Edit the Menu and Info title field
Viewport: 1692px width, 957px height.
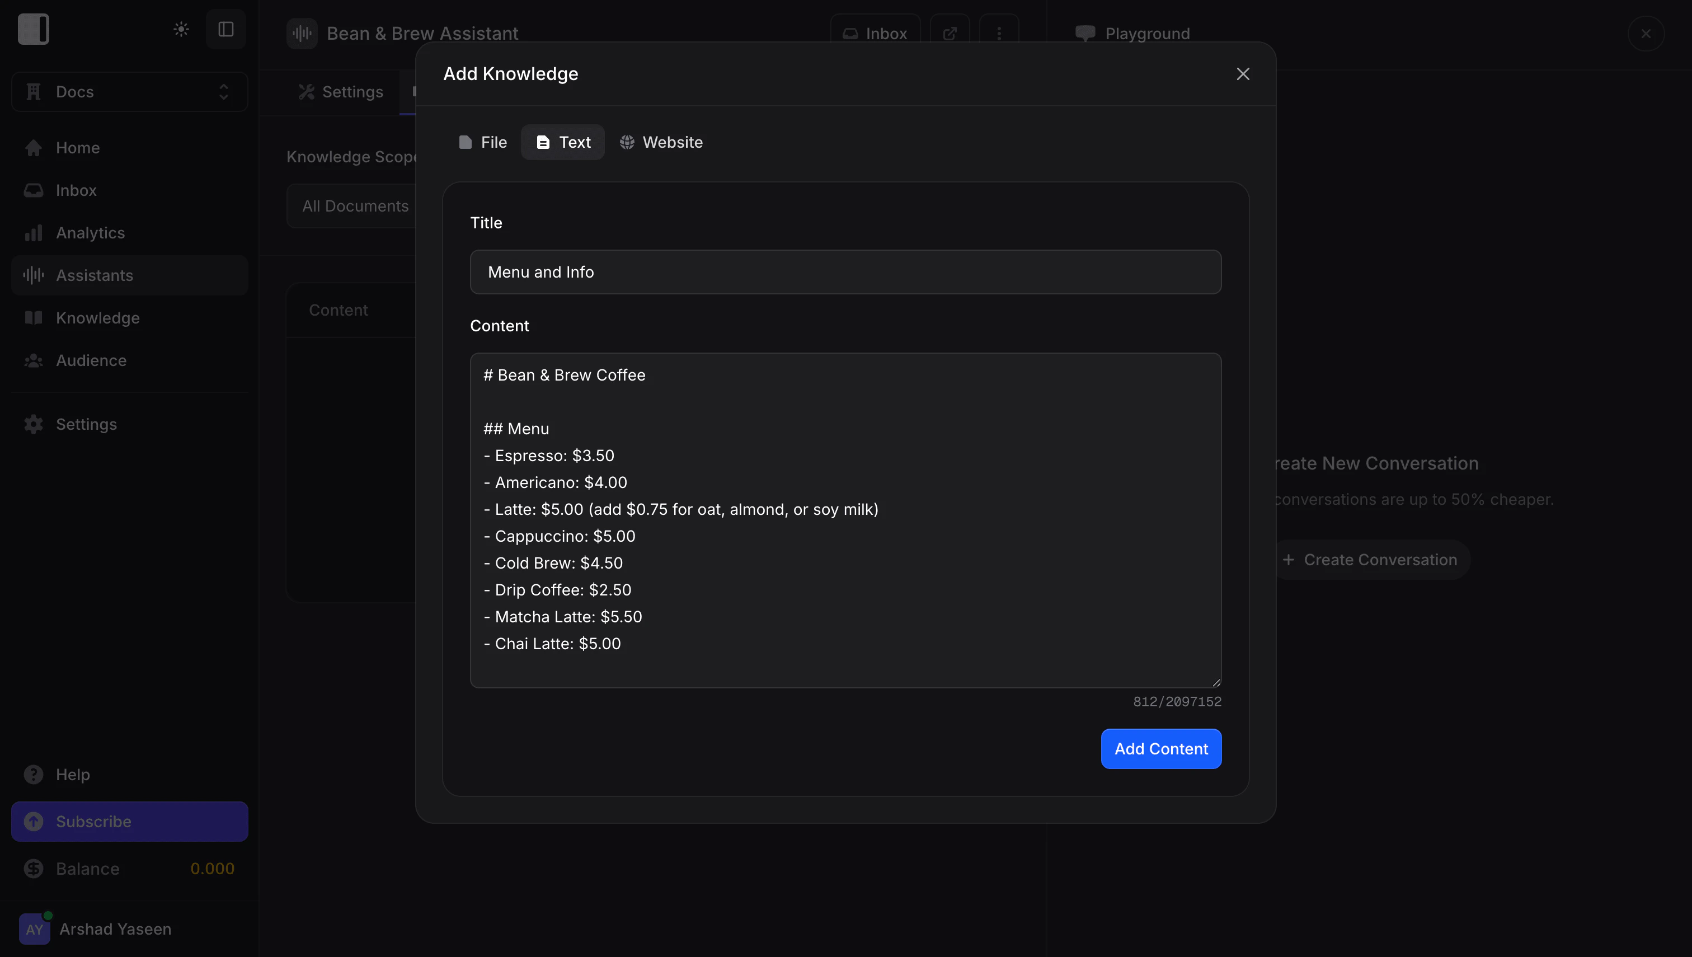[x=845, y=271]
